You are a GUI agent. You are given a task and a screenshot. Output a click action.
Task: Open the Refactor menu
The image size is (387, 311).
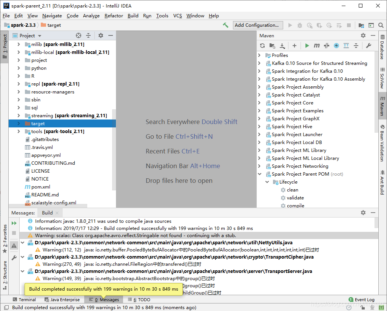click(114, 16)
